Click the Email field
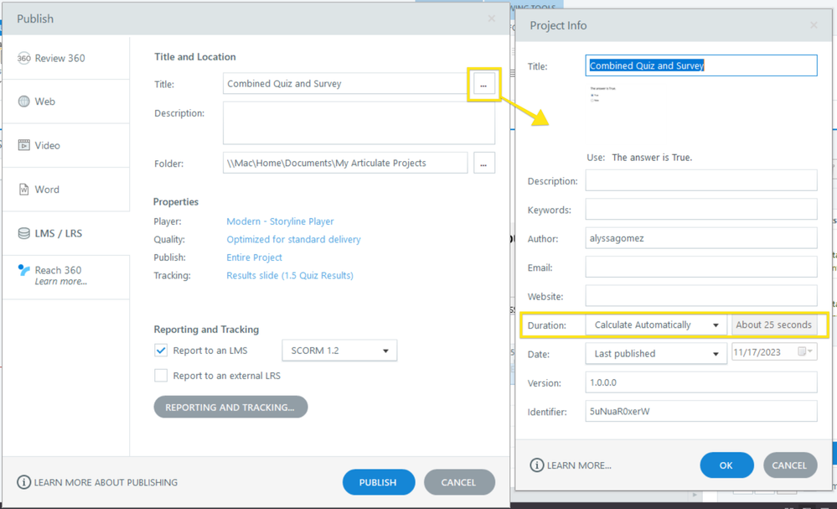This screenshot has width=837, height=509. 701,267
